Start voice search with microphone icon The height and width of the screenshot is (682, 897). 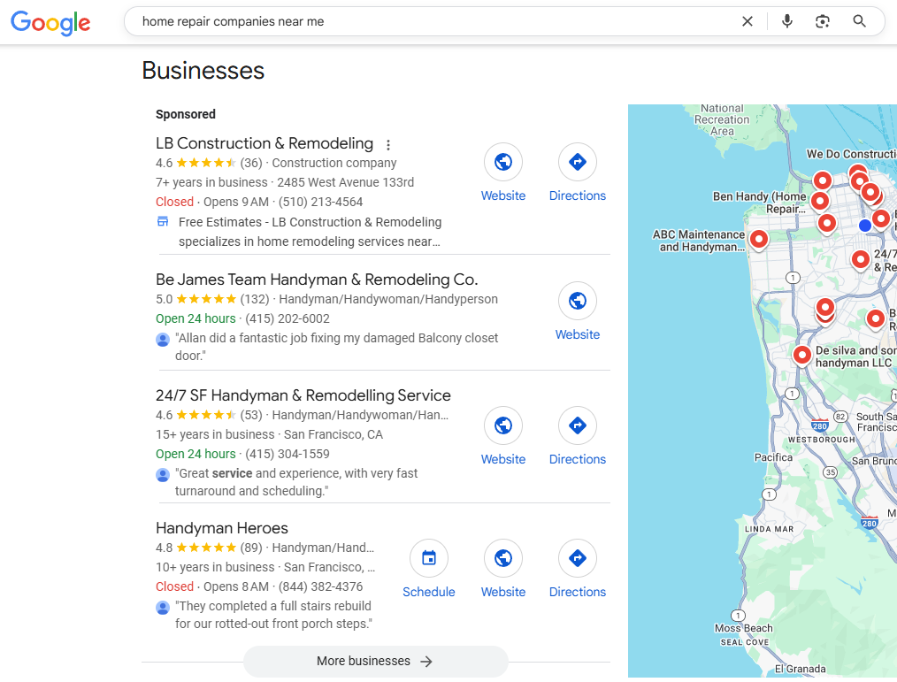coord(786,21)
